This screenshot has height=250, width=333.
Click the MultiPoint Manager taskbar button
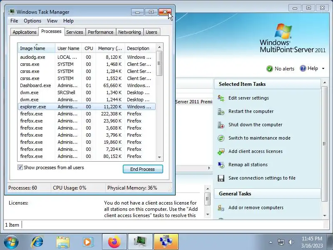tap(166, 242)
